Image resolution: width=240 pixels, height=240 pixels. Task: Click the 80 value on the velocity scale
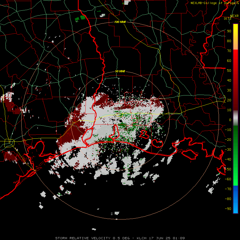[x=229, y=41]
